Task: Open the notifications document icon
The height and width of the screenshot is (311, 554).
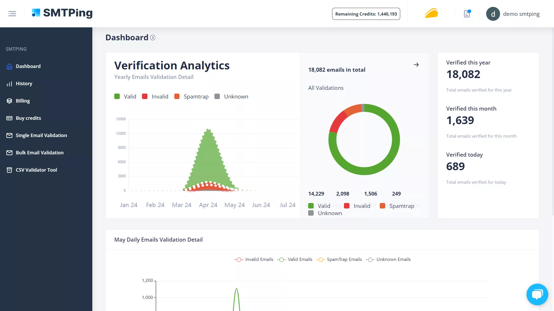Action: click(467, 14)
